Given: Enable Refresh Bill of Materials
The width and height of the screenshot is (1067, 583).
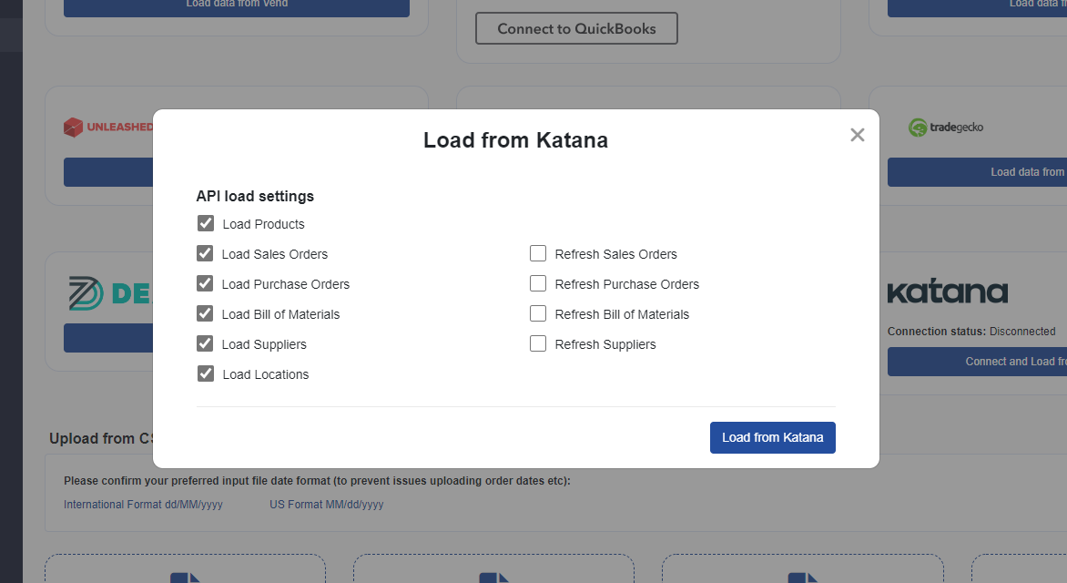Looking at the screenshot, I should tap(537, 313).
